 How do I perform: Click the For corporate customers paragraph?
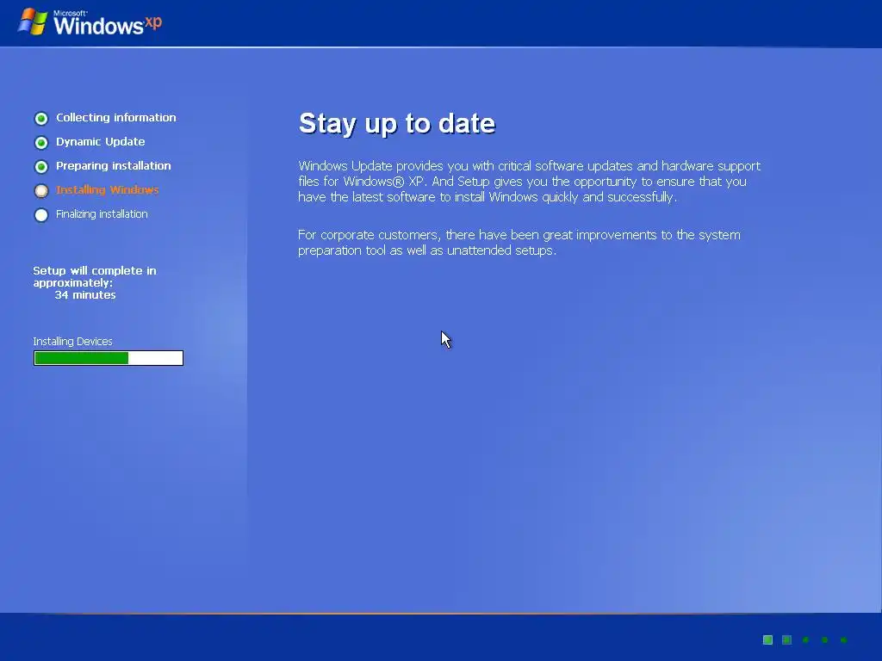(x=519, y=242)
